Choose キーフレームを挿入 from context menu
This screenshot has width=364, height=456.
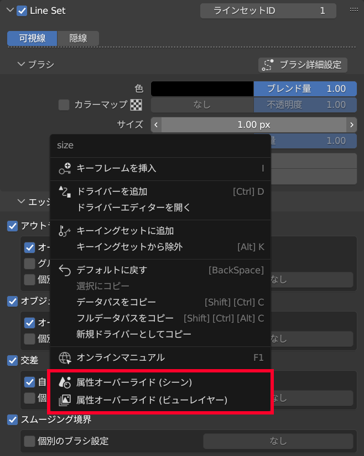click(x=160, y=168)
